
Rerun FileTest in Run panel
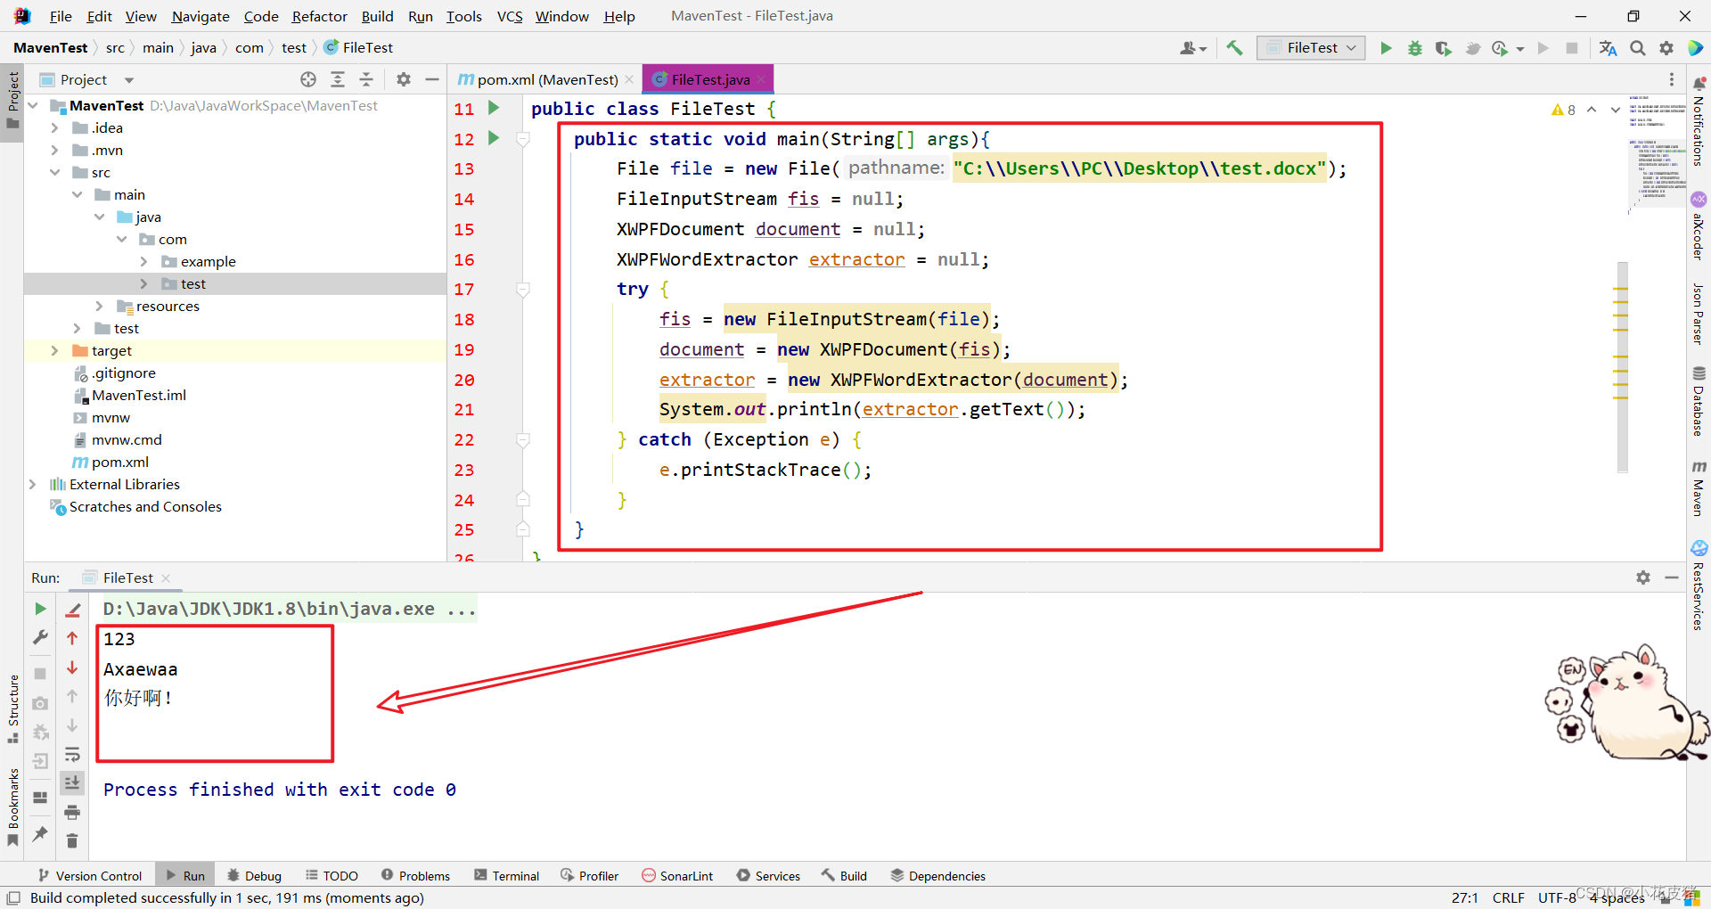click(x=40, y=609)
